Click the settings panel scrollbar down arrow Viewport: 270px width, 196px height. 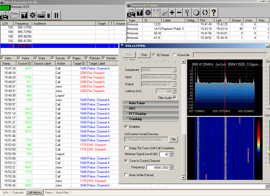[183, 177]
